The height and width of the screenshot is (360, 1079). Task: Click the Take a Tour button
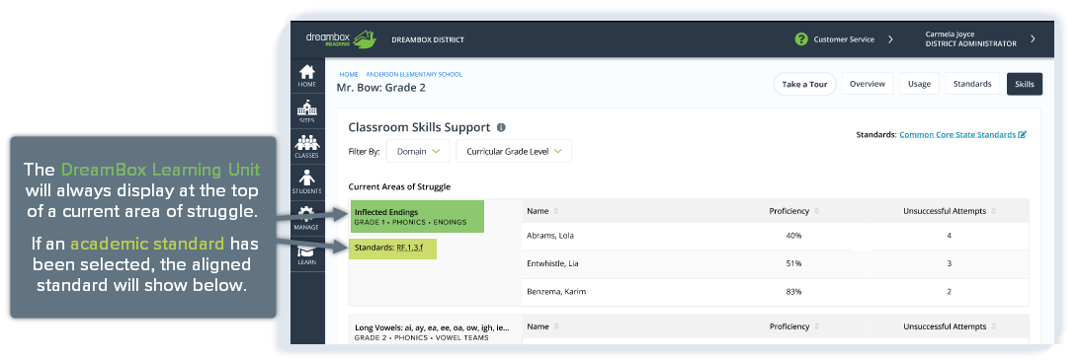[x=804, y=84]
